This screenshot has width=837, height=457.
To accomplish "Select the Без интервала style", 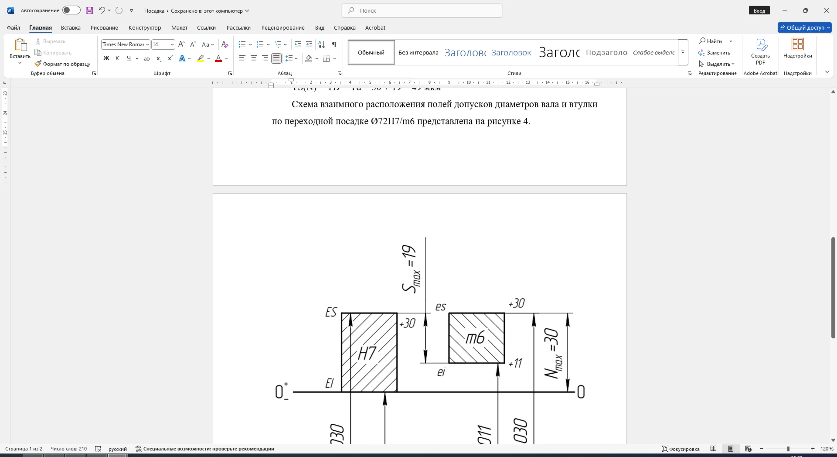I will point(418,52).
